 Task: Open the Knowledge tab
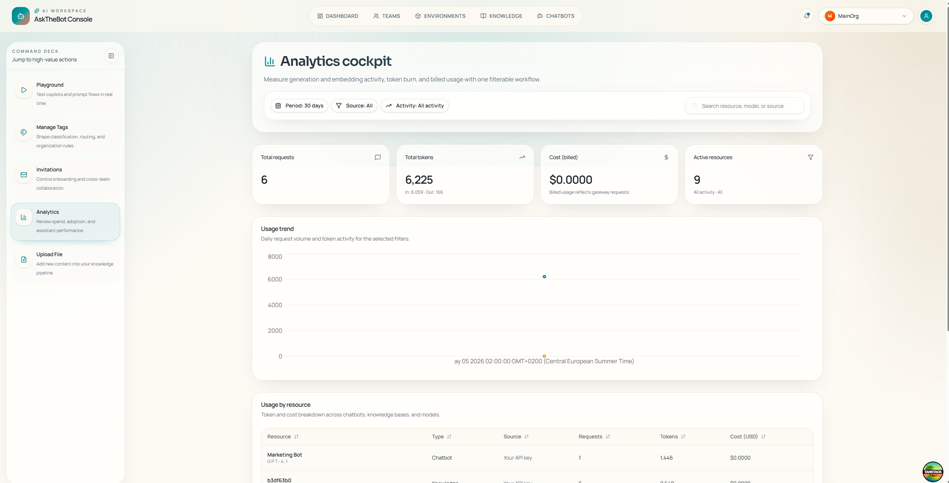click(501, 16)
